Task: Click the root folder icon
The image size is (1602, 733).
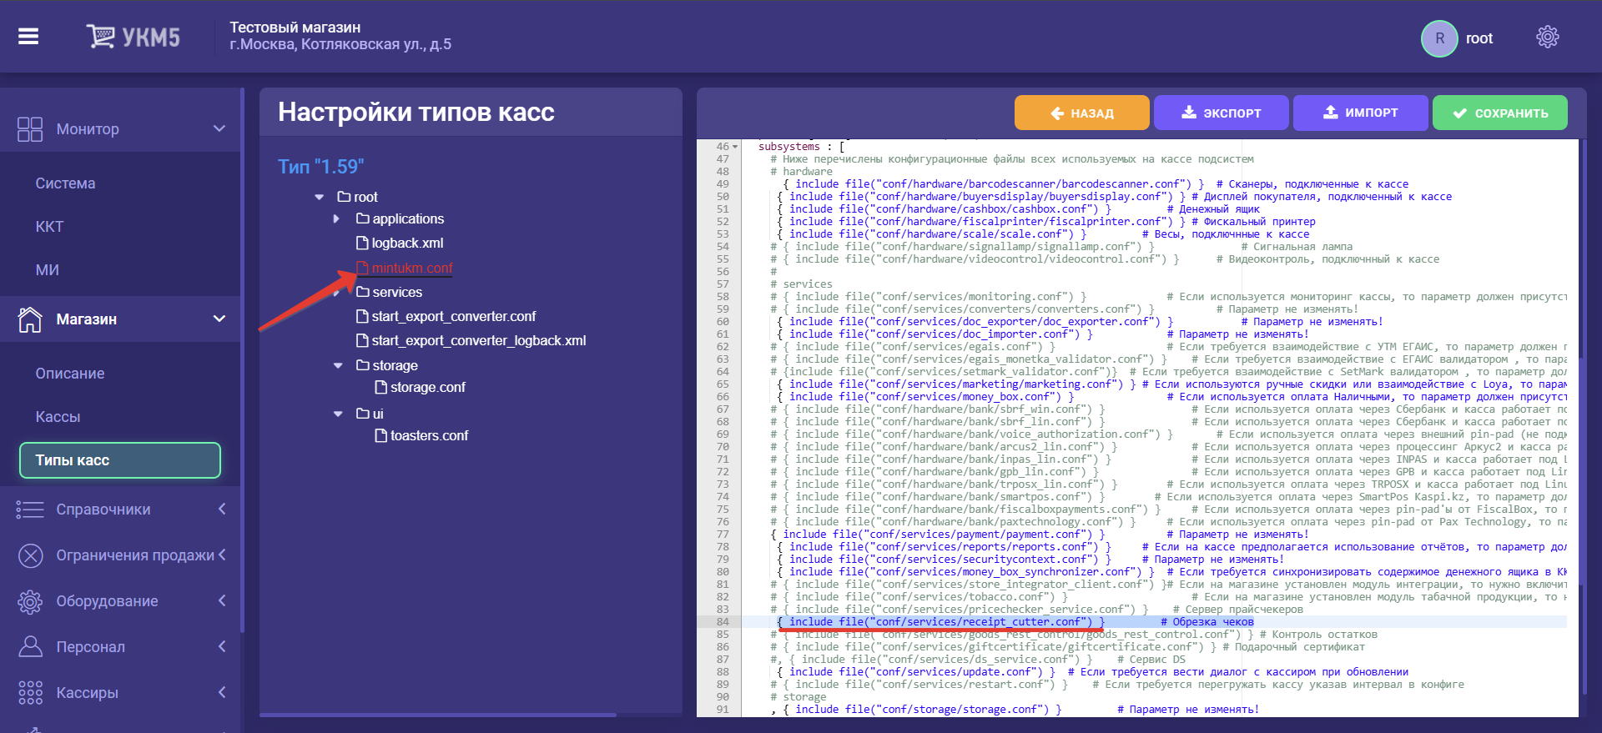Action: [344, 197]
